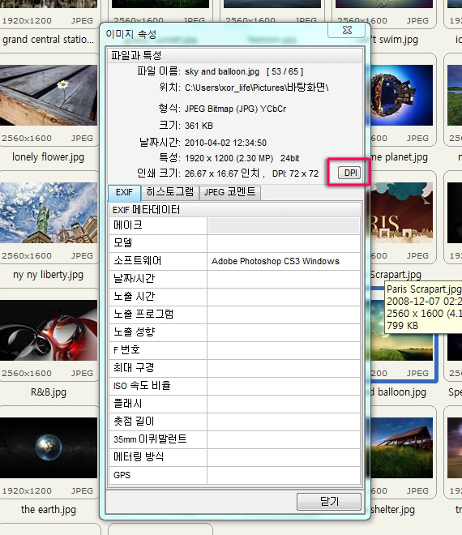Click the 메터링 방식 row
The image size is (462, 535).
[x=235, y=457]
